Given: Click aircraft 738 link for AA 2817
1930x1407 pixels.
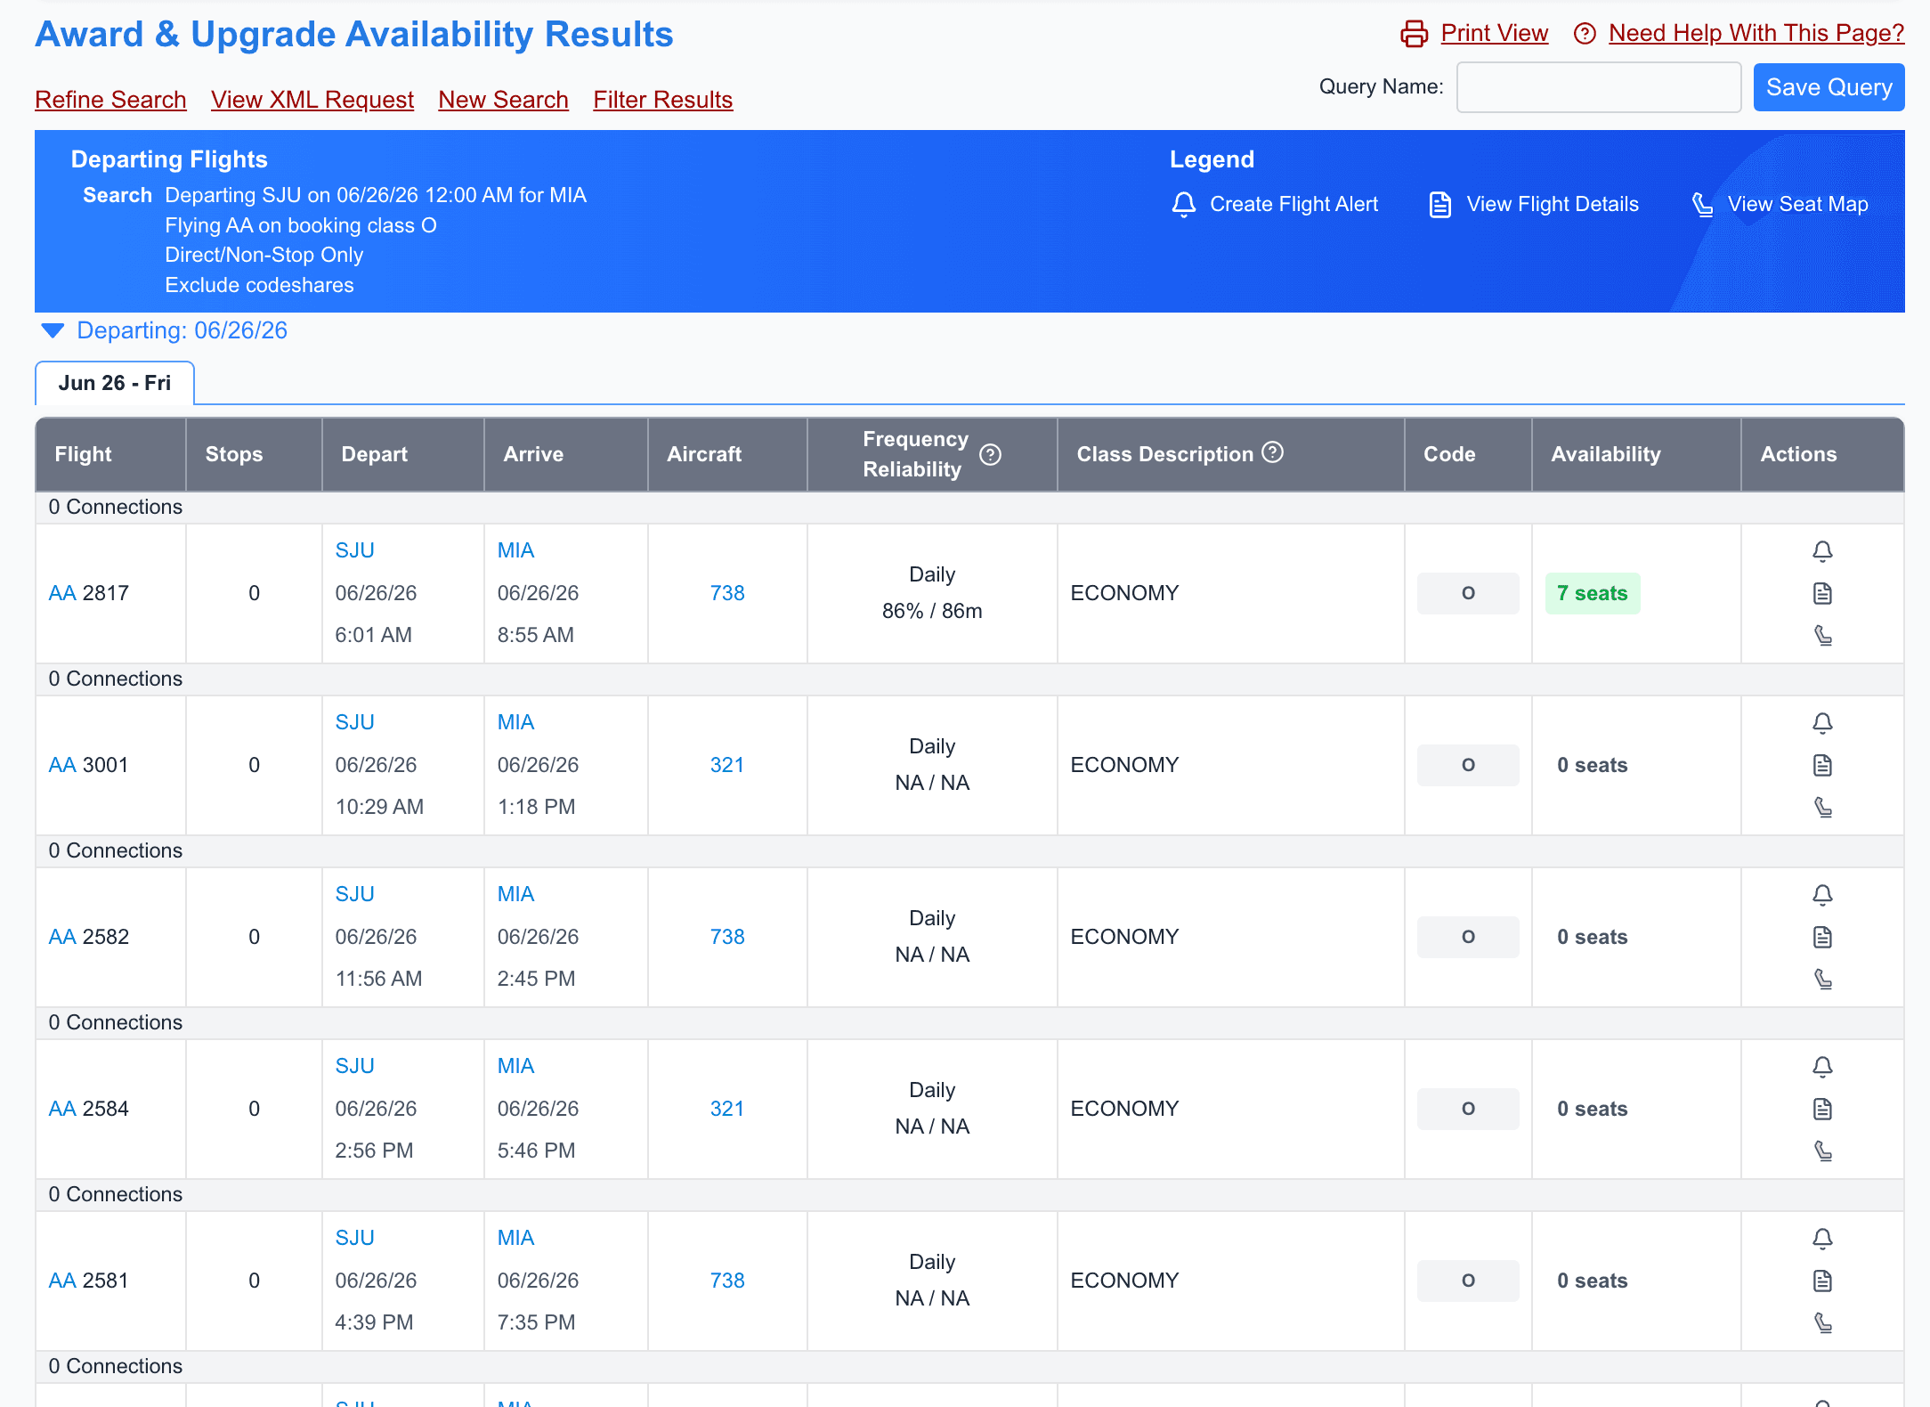Looking at the screenshot, I should pos(727,593).
